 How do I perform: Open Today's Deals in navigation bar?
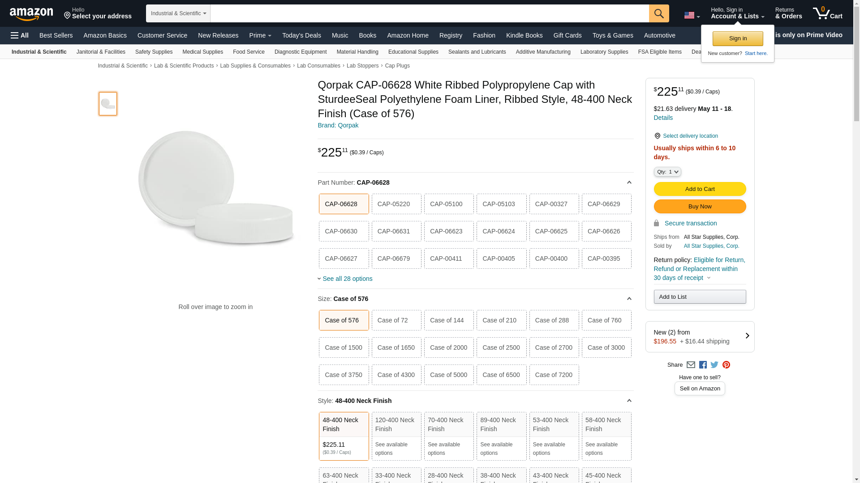[x=301, y=35]
